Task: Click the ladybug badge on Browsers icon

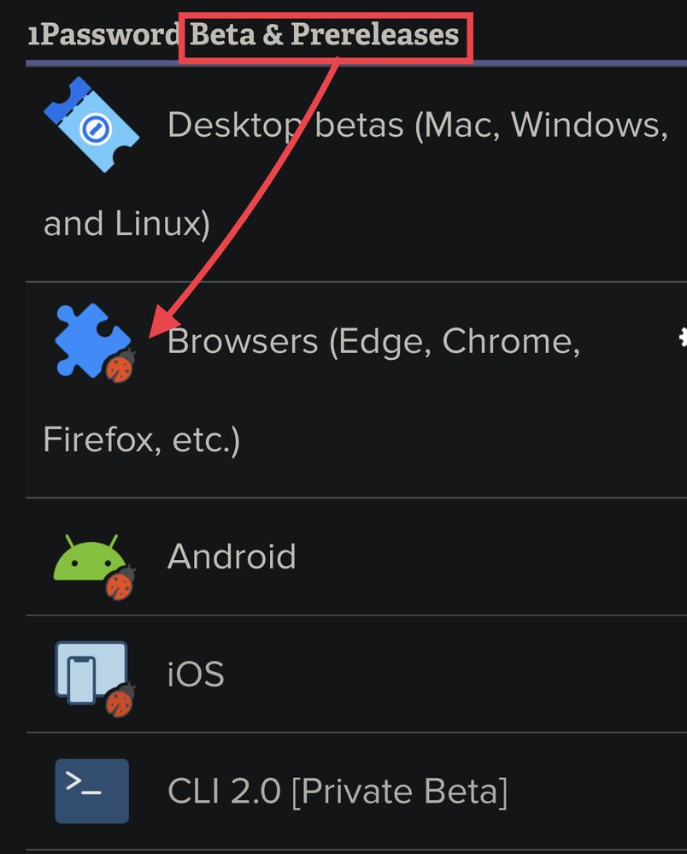Action: (x=120, y=367)
